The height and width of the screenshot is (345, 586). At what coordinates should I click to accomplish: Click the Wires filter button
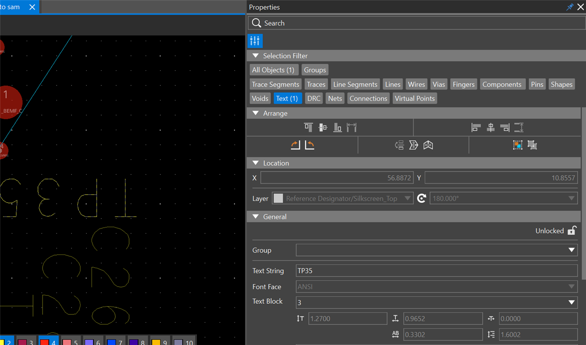click(x=417, y=84)
